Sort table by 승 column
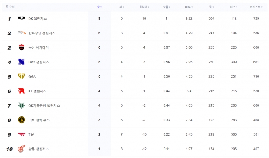The height and width of the screenshot is (158, 269). point(99,7)
